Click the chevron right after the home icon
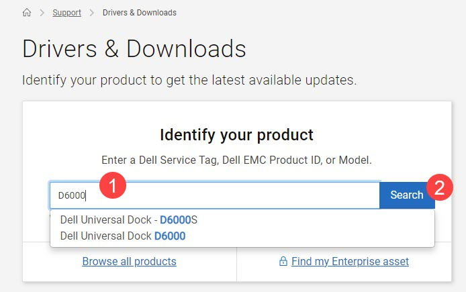 42,13
